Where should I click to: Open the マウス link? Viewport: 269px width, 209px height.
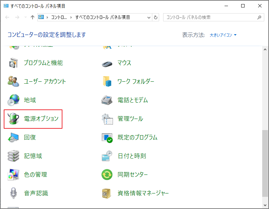pyautogui.click(x=124, y=63)
